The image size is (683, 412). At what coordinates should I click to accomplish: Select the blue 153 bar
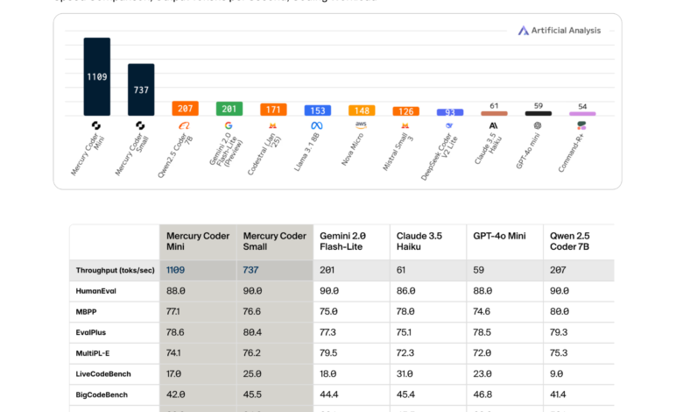(x=318, y=110)
